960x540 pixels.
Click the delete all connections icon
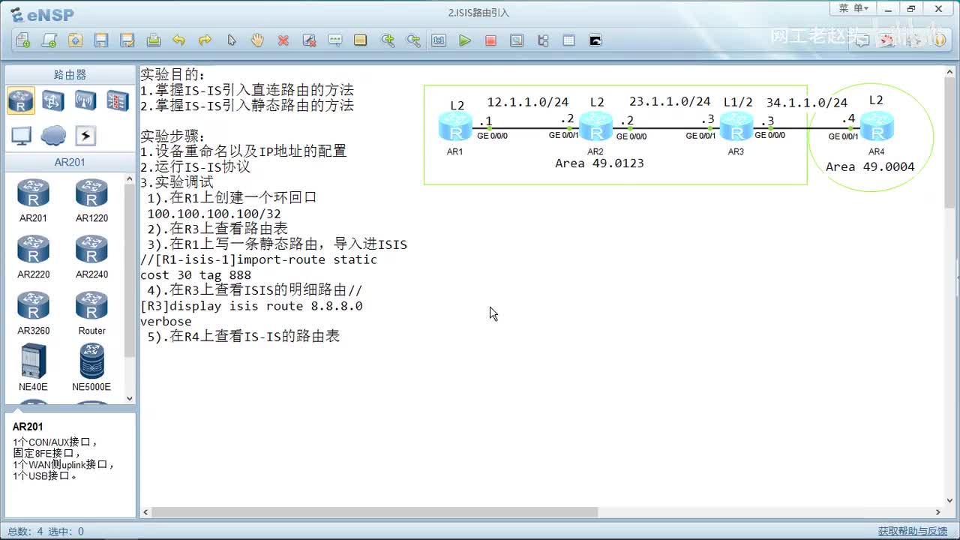[x=309, y=40]
